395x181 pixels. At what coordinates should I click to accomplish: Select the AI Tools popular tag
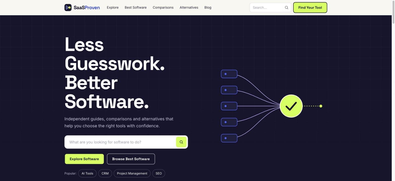click(x=87, y=173)
